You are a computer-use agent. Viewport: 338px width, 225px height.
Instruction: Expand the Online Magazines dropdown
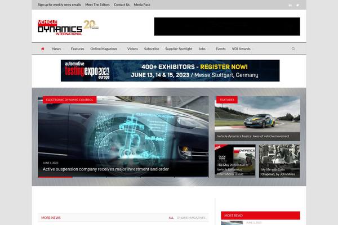104,49
